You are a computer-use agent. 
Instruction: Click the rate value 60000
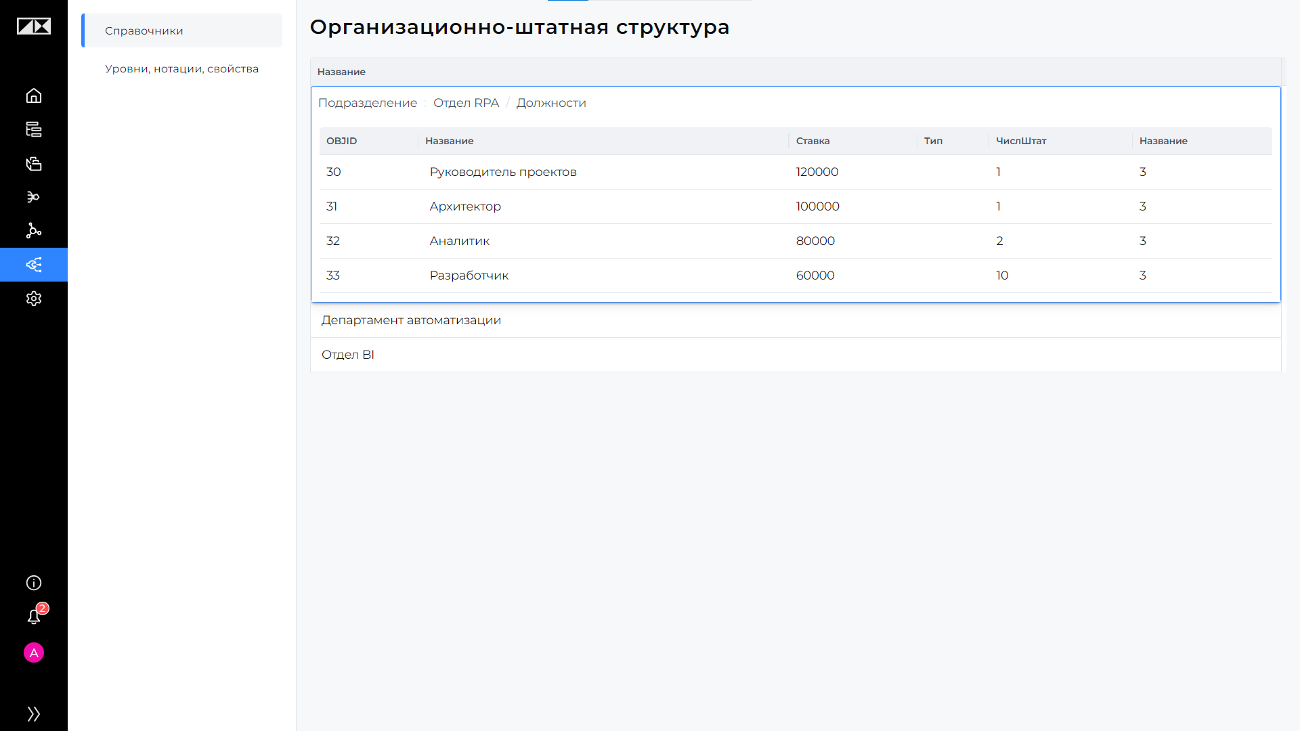(815, 275)
